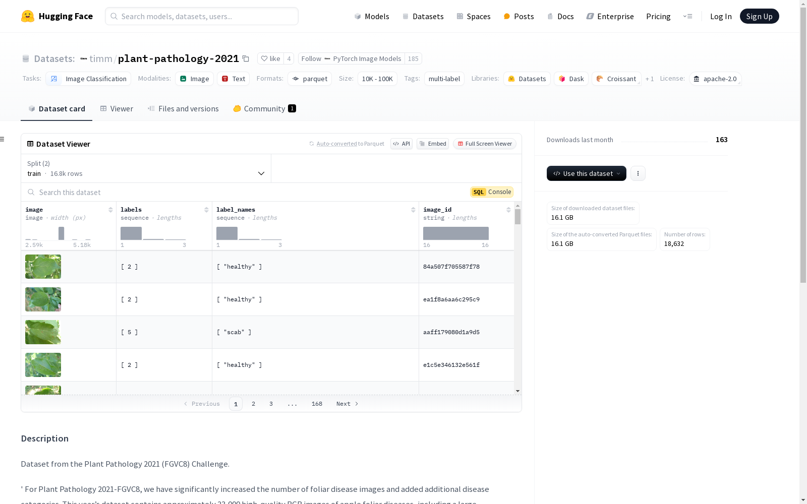Open the SQL Console
The image size is (807, 504).
pos(492,192)
